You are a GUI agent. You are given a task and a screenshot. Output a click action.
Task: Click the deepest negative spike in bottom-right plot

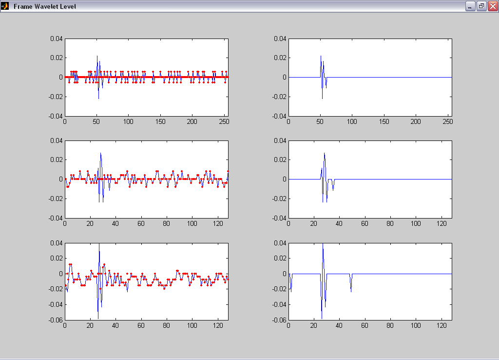point(322,317)
